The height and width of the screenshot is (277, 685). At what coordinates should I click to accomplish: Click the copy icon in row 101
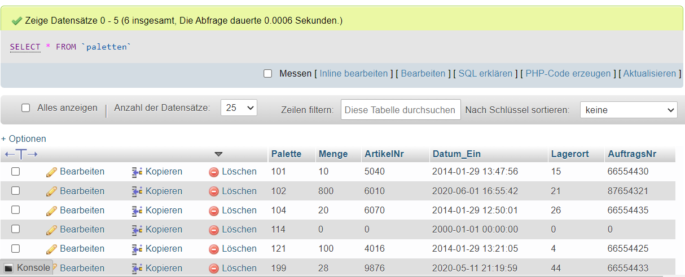pos(137,172)
